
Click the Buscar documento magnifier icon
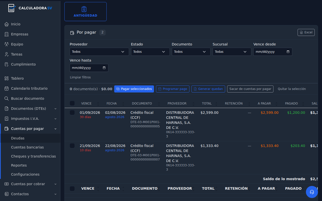(7, 98)
